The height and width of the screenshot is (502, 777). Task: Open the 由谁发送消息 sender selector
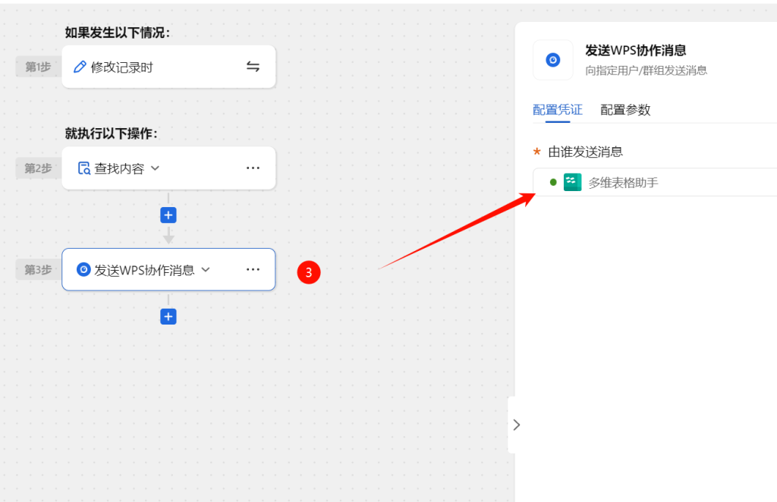[655, 182]
